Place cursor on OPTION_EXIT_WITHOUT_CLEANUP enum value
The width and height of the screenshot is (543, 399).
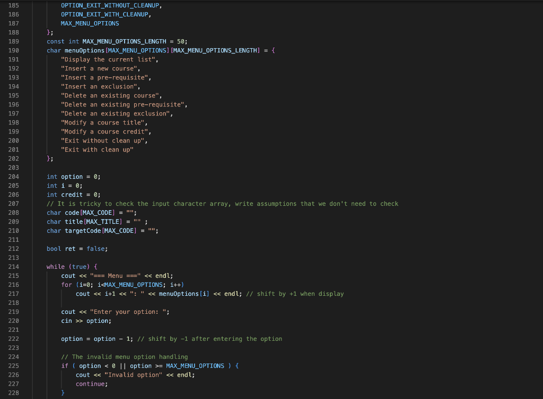coord(110,5)
